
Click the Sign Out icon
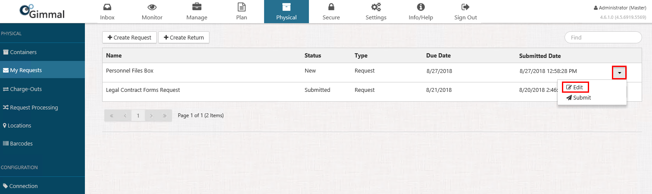[x=465, y=7]
